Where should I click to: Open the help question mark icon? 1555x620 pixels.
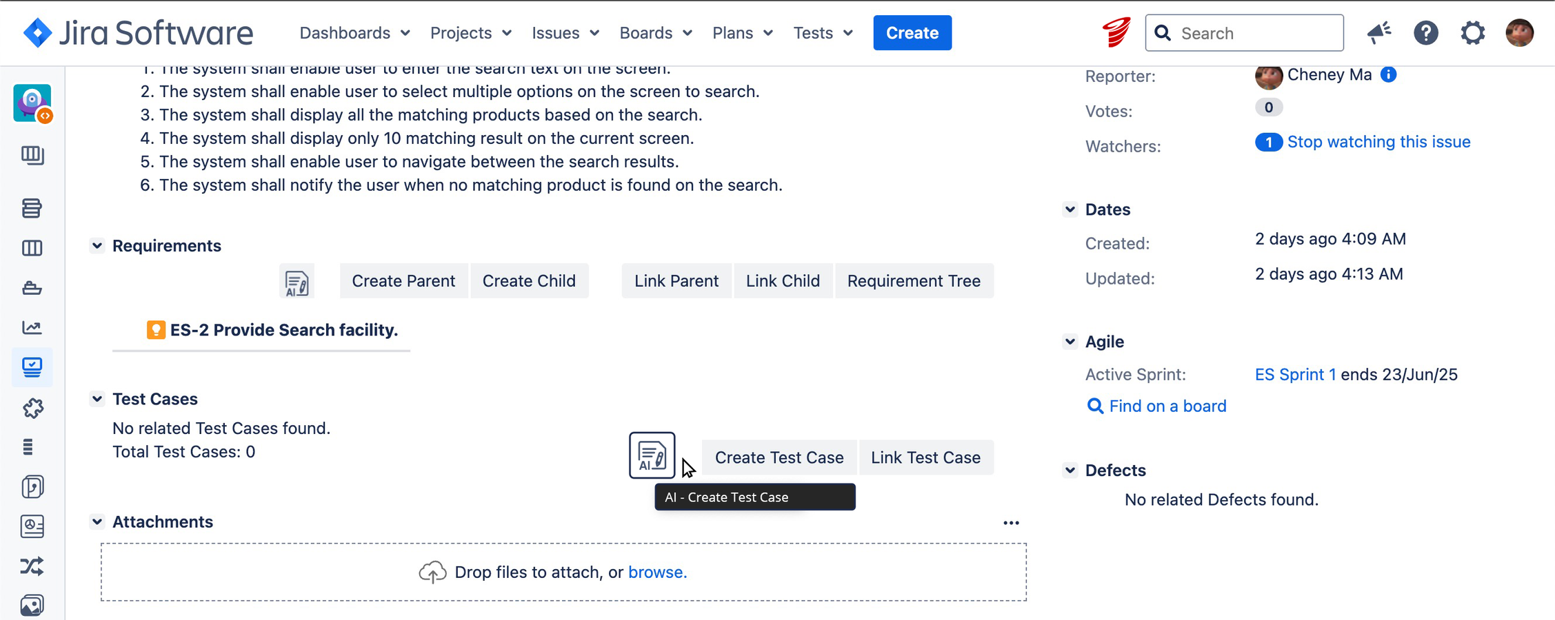tap(1425, 32)
